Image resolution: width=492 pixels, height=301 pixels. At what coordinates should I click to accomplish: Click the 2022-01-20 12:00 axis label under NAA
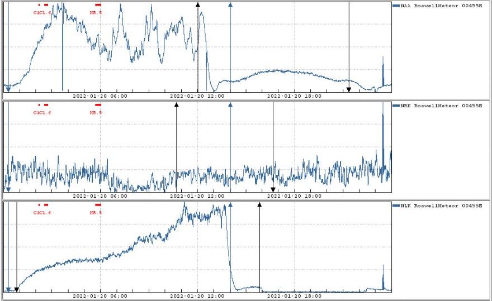(197, 96)
